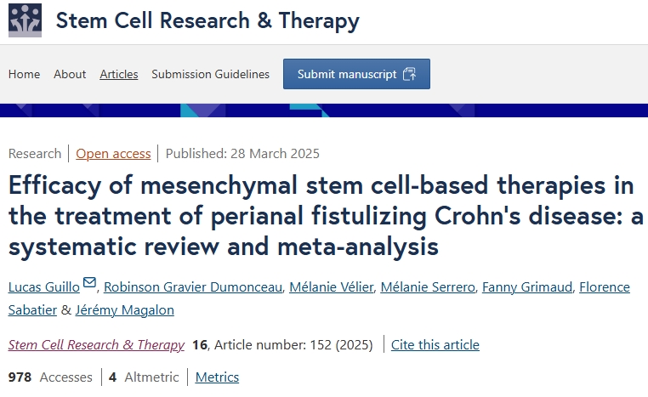648x397 pixels.
Task: Open author Lucas Guillo's details
Action: pos(44,286)
